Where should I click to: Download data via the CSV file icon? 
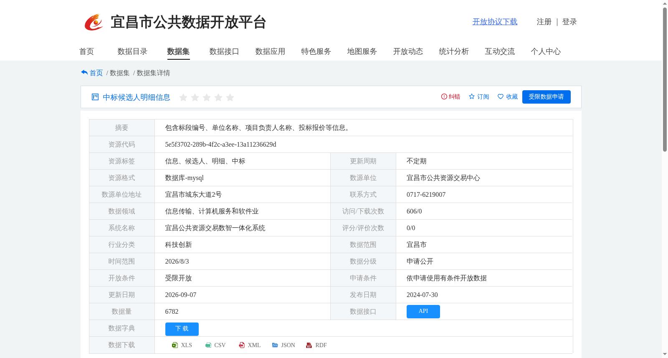coord(208,345)
